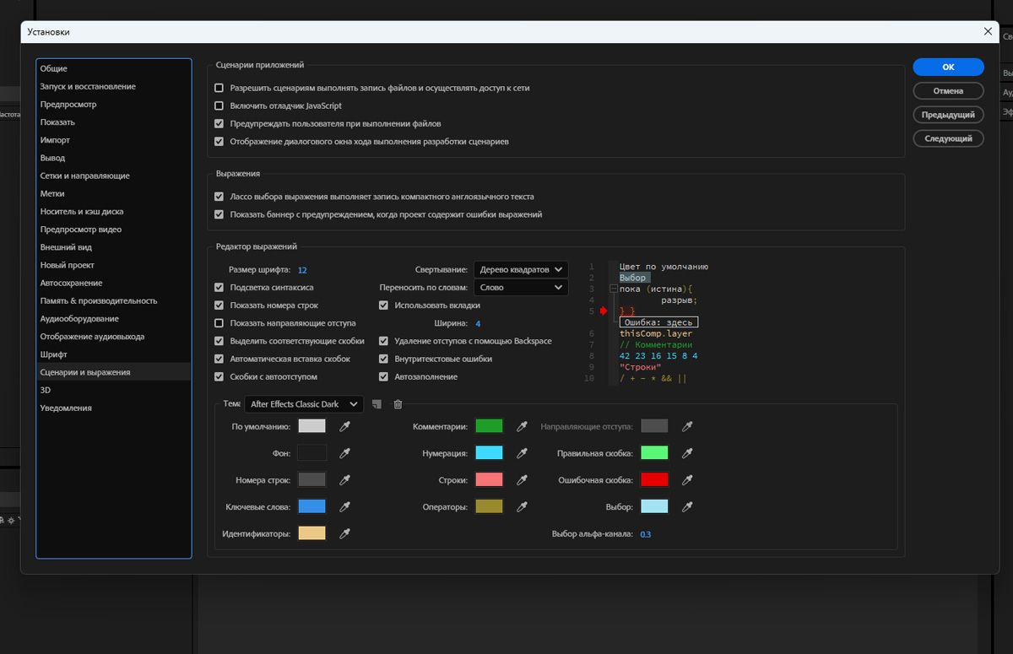The image size is (1013, 654).
Task: Click red error marker in code preview
Action: [x=604, y=311]
